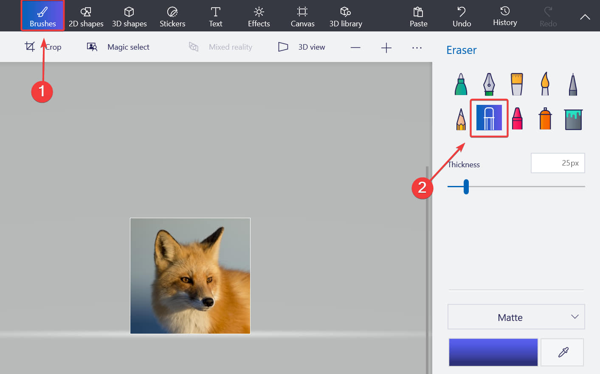Select the Oil brush
600x374 pixels.
pyautogui.click(x=517, y=84)
